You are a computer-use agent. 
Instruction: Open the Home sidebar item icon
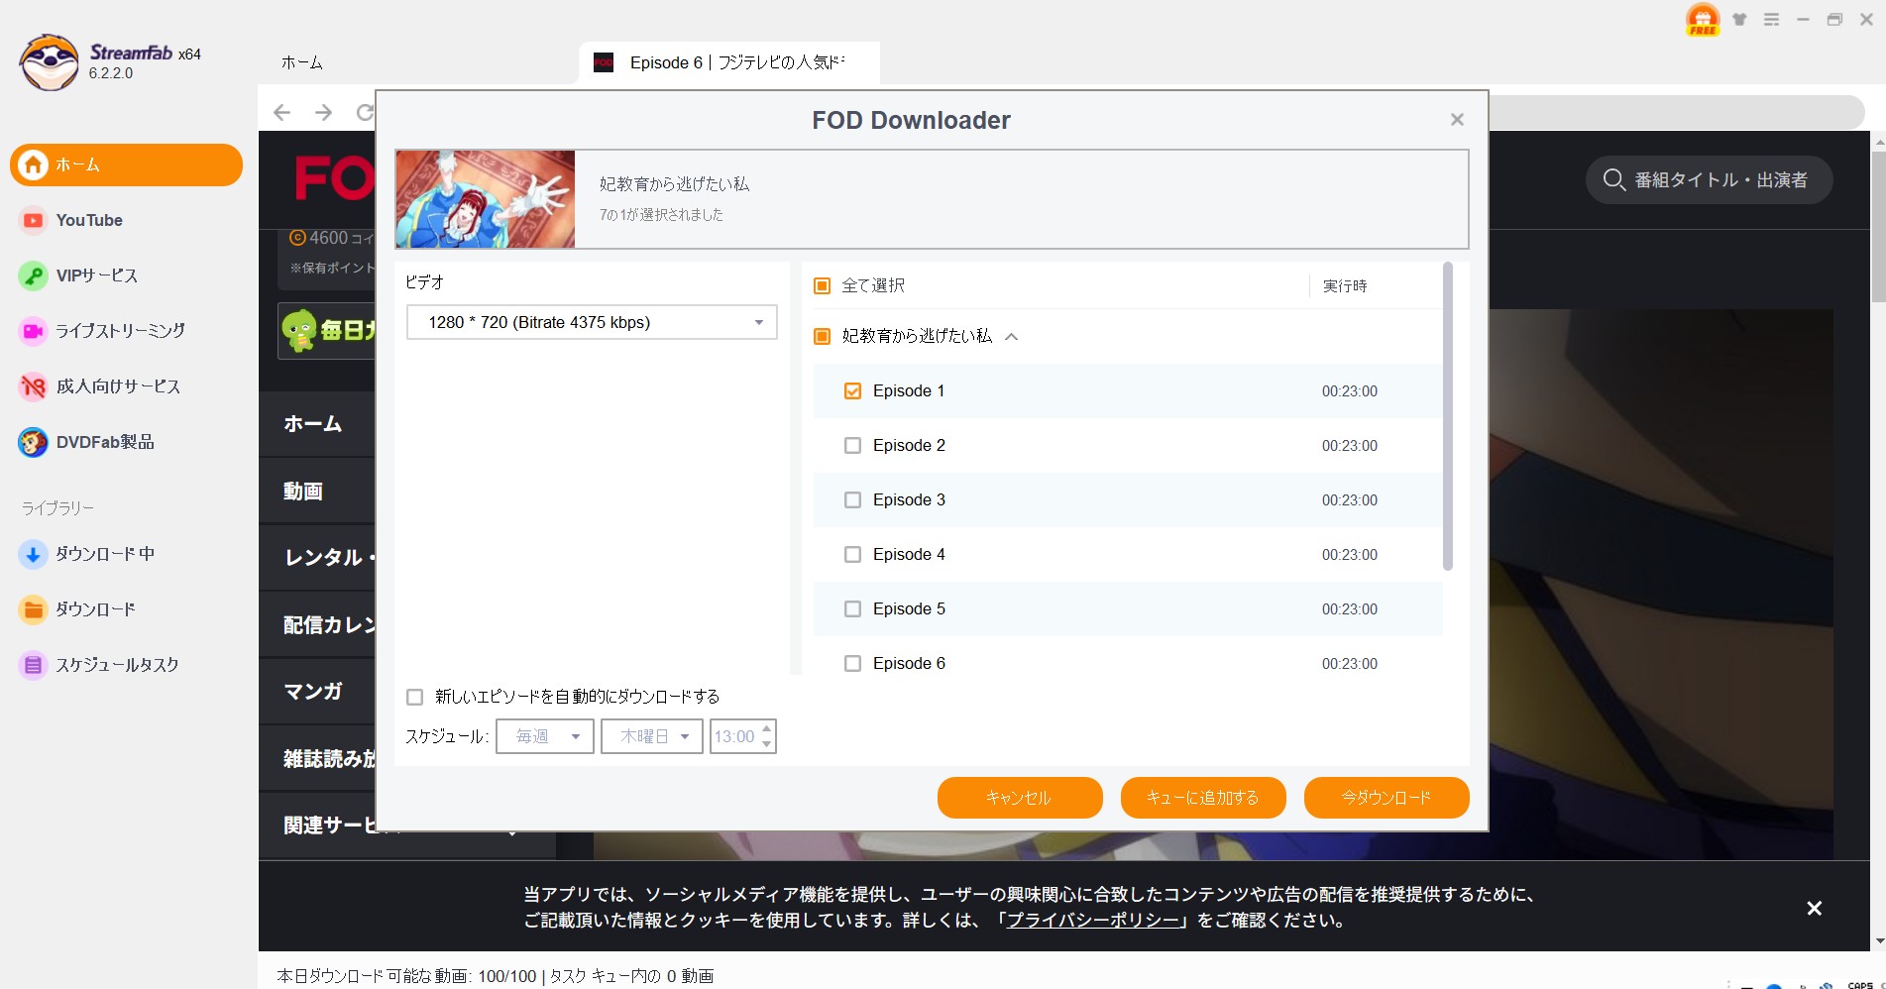(33, 165)
